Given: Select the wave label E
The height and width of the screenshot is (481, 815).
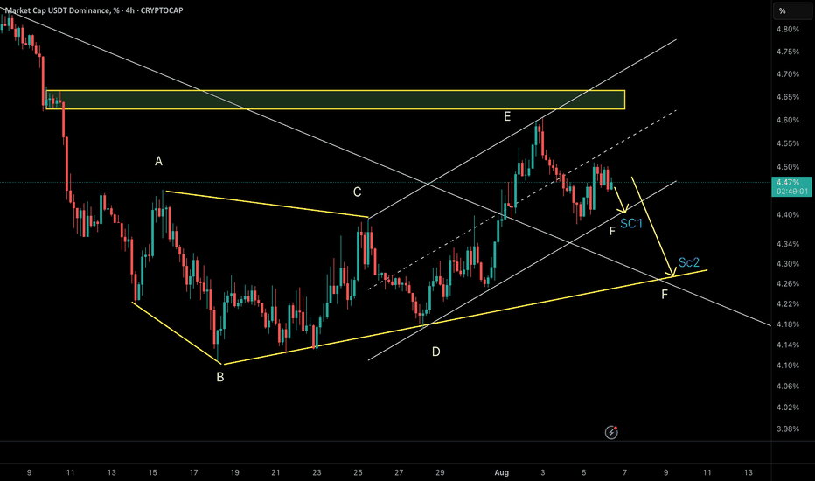Looking at the screenshot, I should [x=507, y=116].
